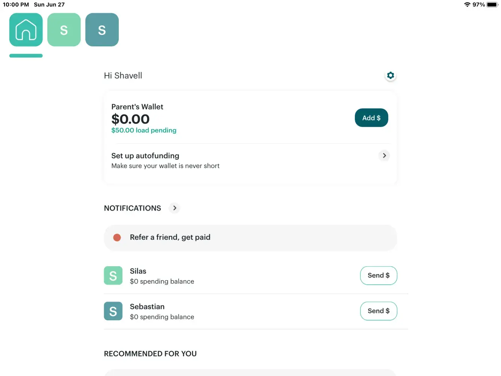This screenshot has width=501, height=376.
Task: Tap Sebastian's teal avatar icon
Action: (113, 311)
